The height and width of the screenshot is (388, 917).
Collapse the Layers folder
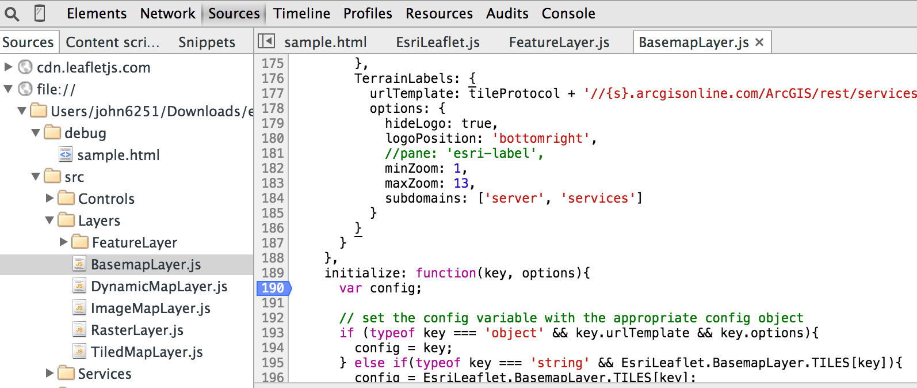coord(49,220)
